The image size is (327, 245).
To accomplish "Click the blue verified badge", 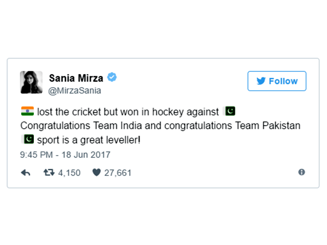I will click(x=112, y=77).
